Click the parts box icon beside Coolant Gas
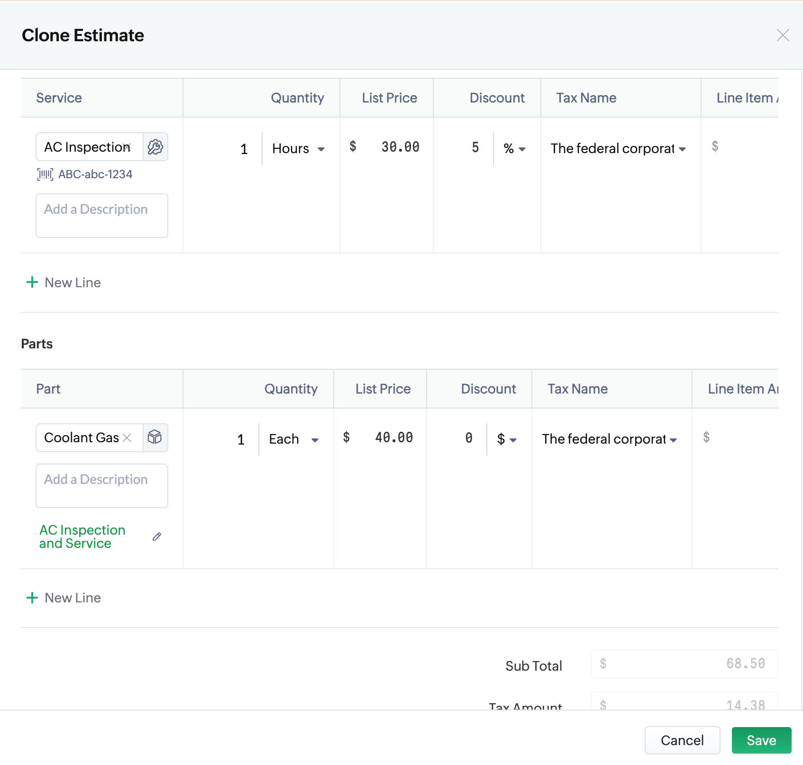 155,437
